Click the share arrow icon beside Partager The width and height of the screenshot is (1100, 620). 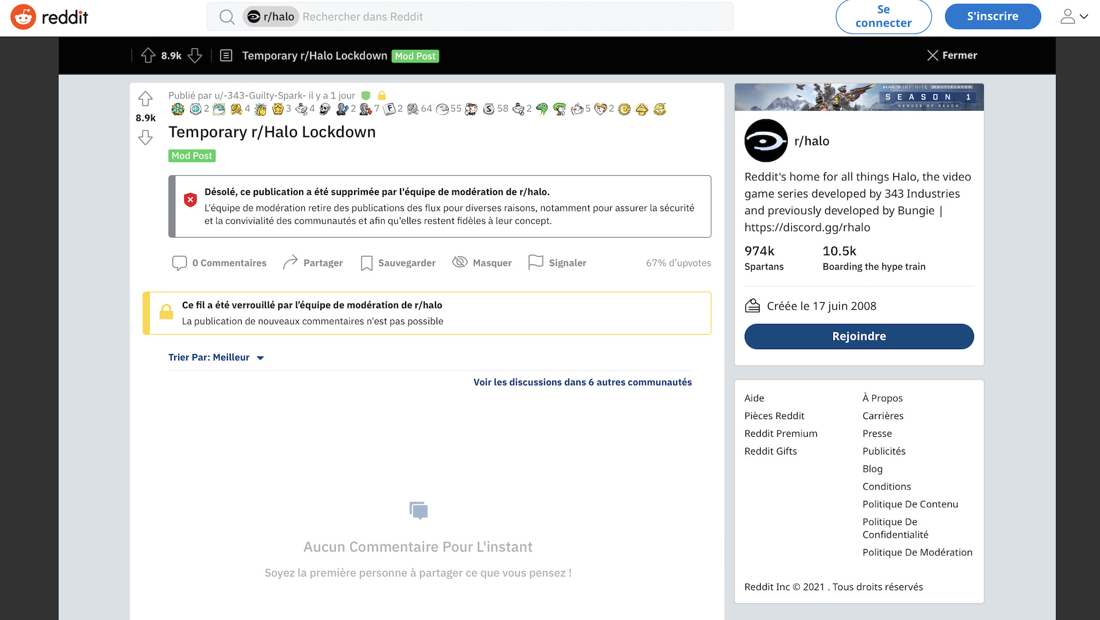290,262
